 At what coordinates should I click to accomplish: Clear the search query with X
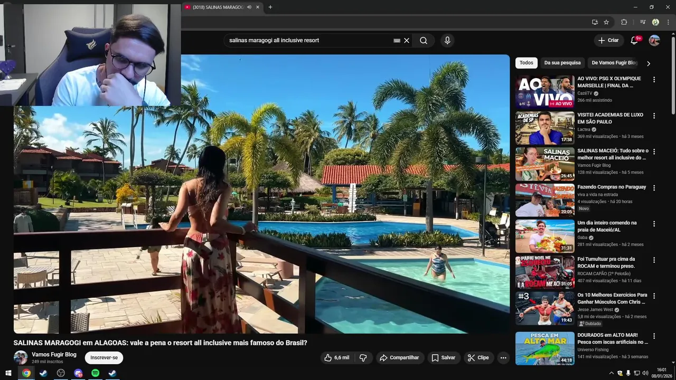407,41
